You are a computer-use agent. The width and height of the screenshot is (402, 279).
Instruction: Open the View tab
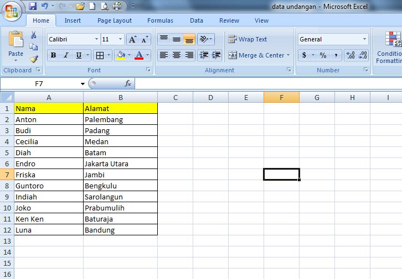(261, 20)
